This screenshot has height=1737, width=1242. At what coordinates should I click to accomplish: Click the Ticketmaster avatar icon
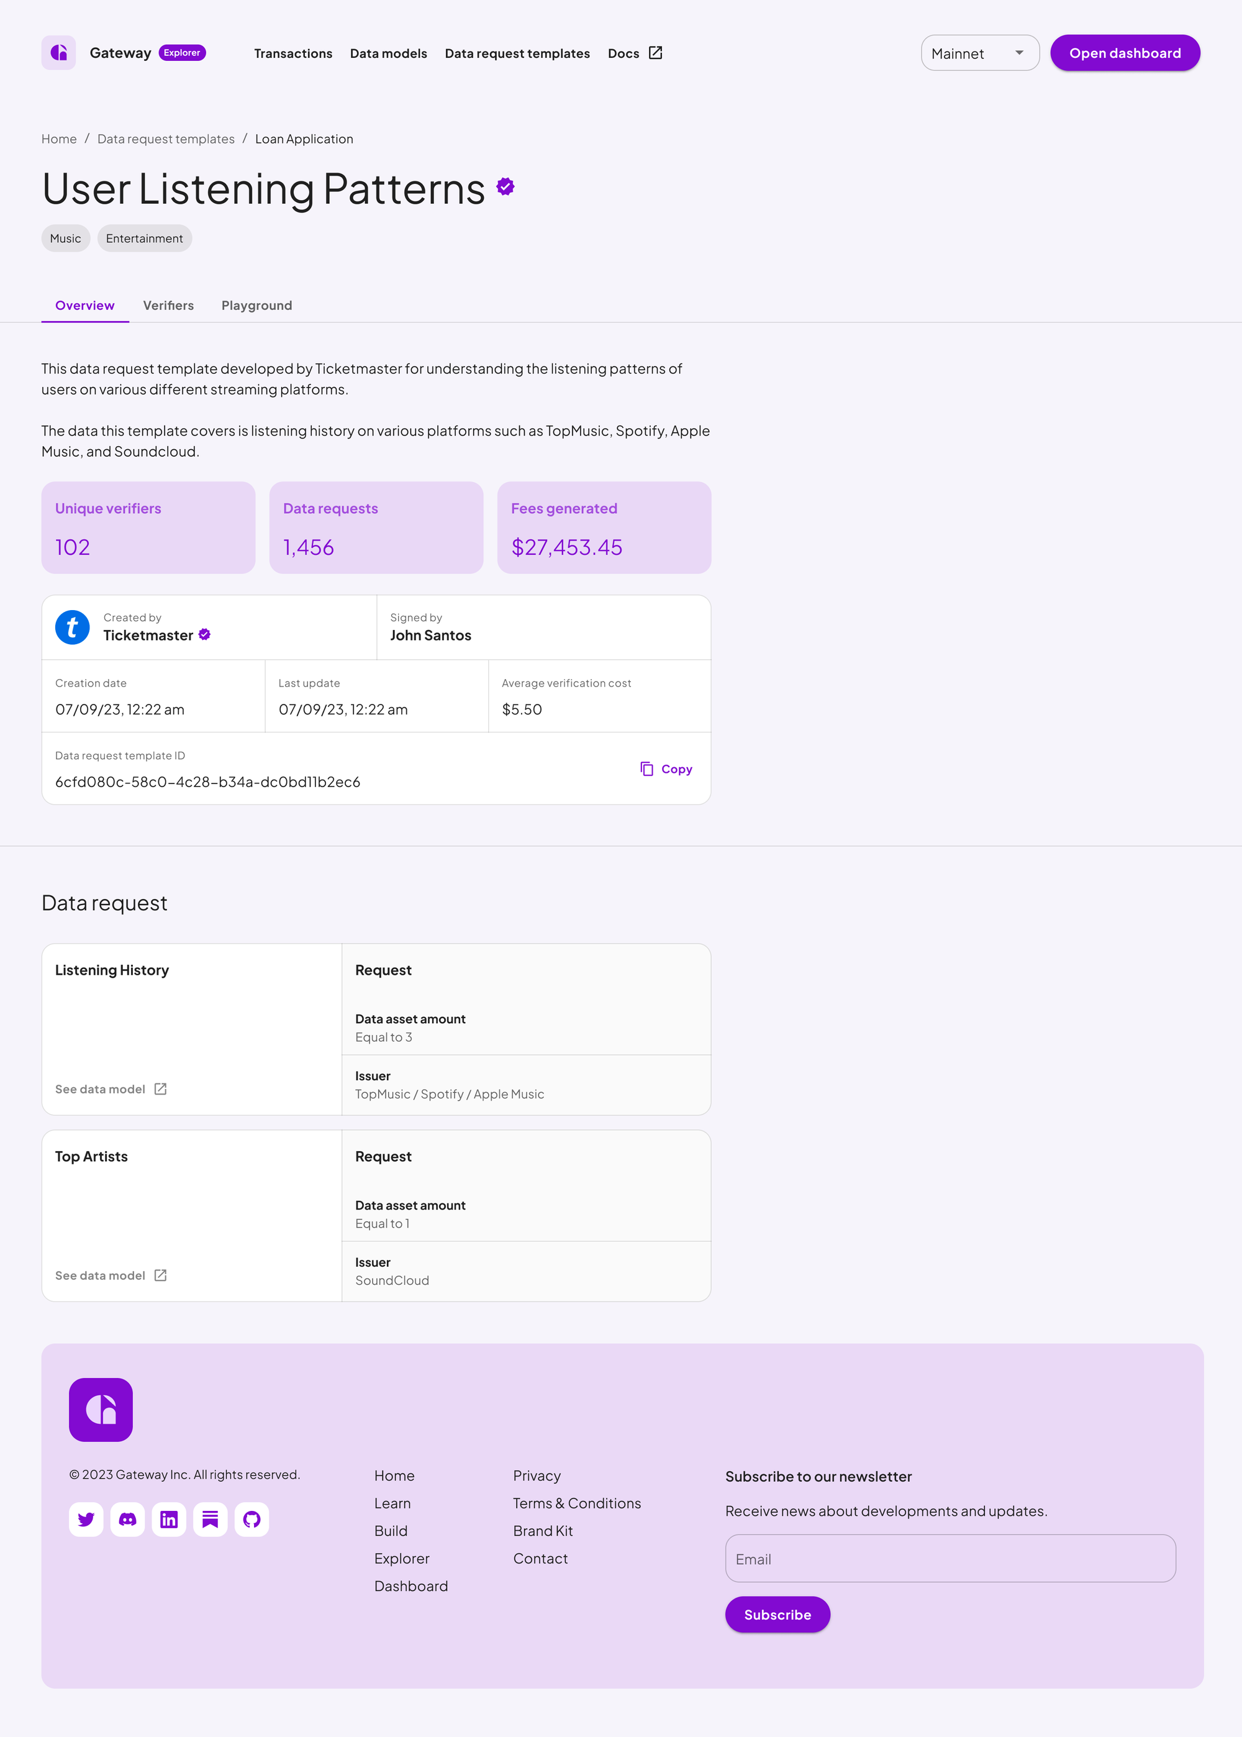pyautogui.click(x=73, y=627)
